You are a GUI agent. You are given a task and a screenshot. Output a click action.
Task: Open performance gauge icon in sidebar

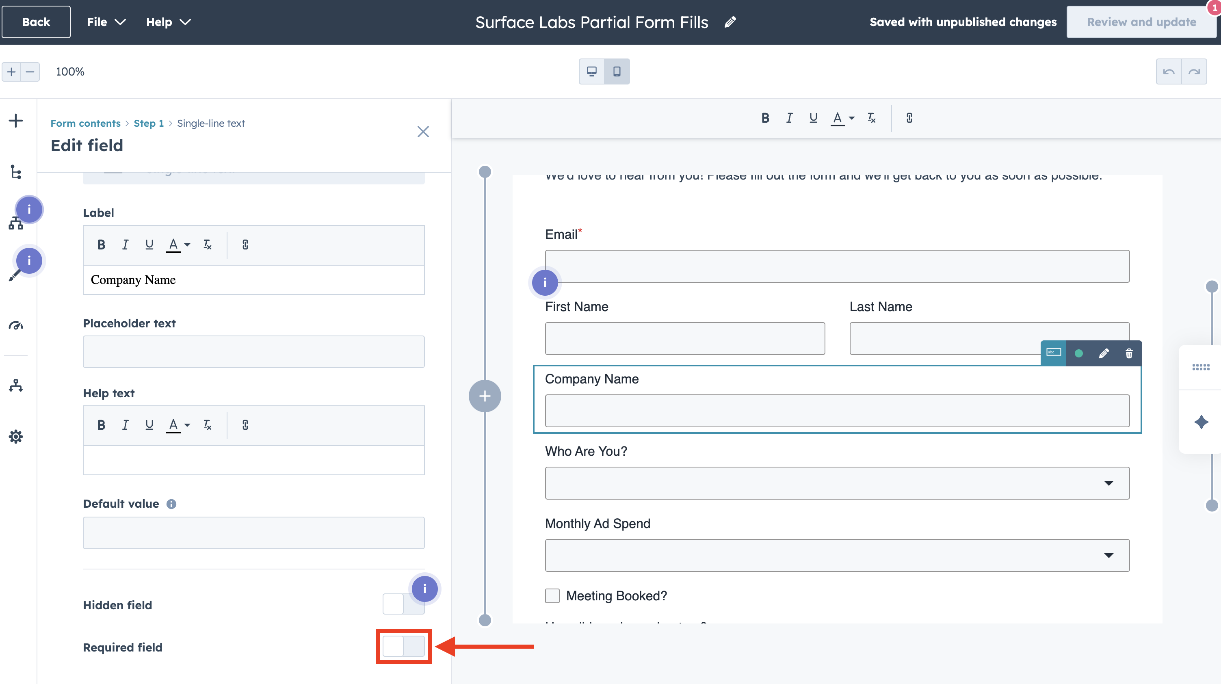tap(16, 325)
